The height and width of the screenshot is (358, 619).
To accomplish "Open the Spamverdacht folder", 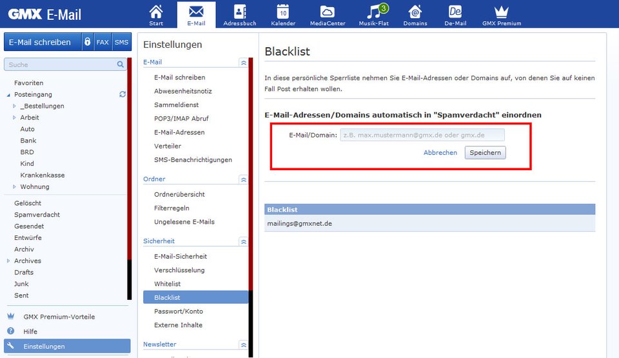I will [x=37, y=215].
